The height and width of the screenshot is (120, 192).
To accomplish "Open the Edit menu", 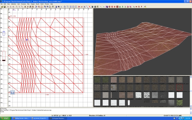I will click(x=5, y=4).
